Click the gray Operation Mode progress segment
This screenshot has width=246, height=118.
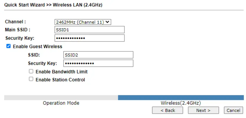pyautogui.click(x=61, y=98)
